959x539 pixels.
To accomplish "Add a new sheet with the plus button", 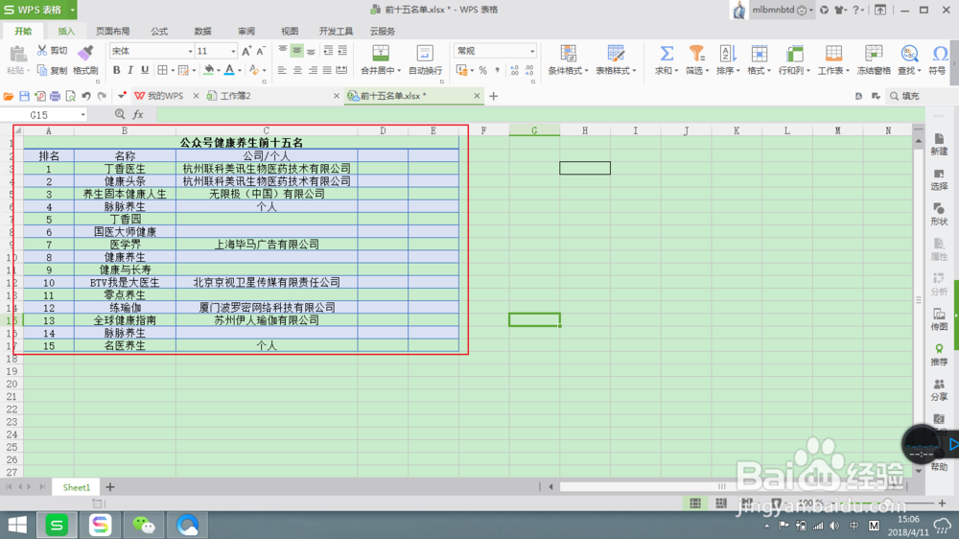I will click(110, 487).
